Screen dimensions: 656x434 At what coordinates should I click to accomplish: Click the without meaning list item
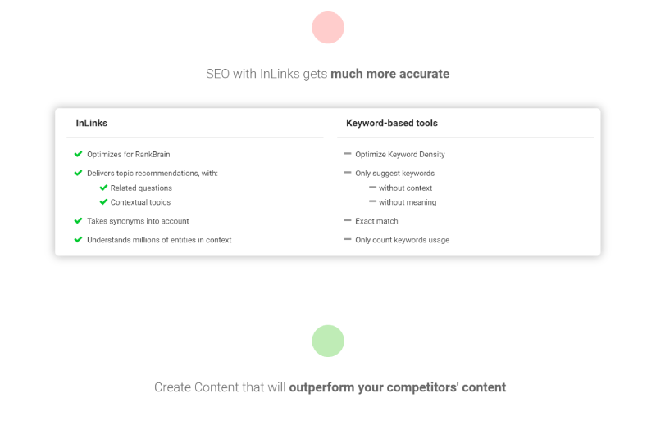click(408, 202)
